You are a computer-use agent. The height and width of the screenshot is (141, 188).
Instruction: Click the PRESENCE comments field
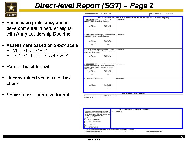[x=149, y=26]
